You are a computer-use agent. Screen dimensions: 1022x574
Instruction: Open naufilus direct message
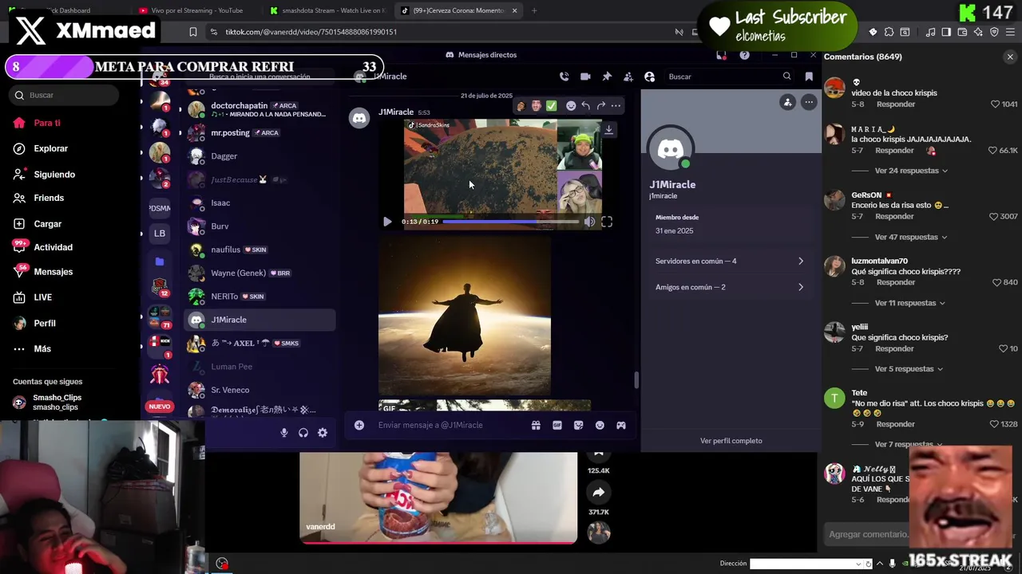point(260,250)
